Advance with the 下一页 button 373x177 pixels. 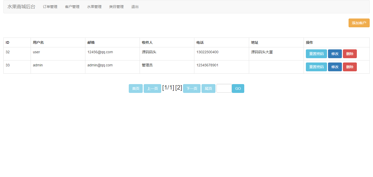coord(192,88)
